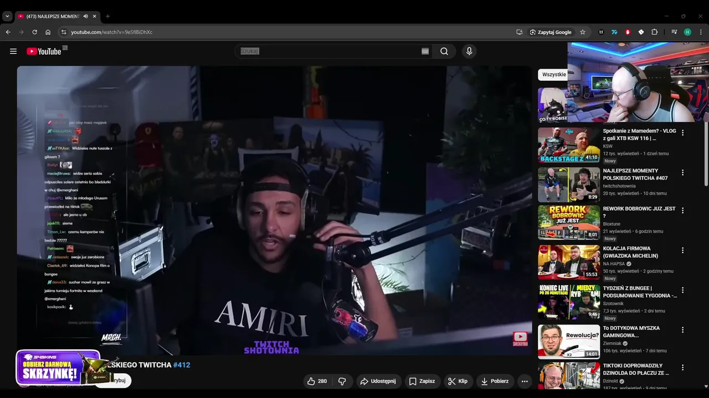Like the video with thumbs up
The width and height of the screenshot is (709, 398).
tap(317, 381)
